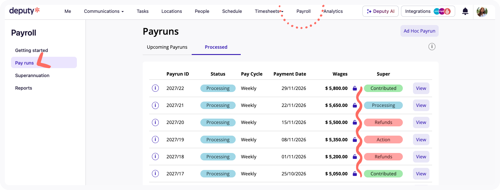View payrun 2027/19
This screenshot has width=500, height=190.
[x=421, y=140]
